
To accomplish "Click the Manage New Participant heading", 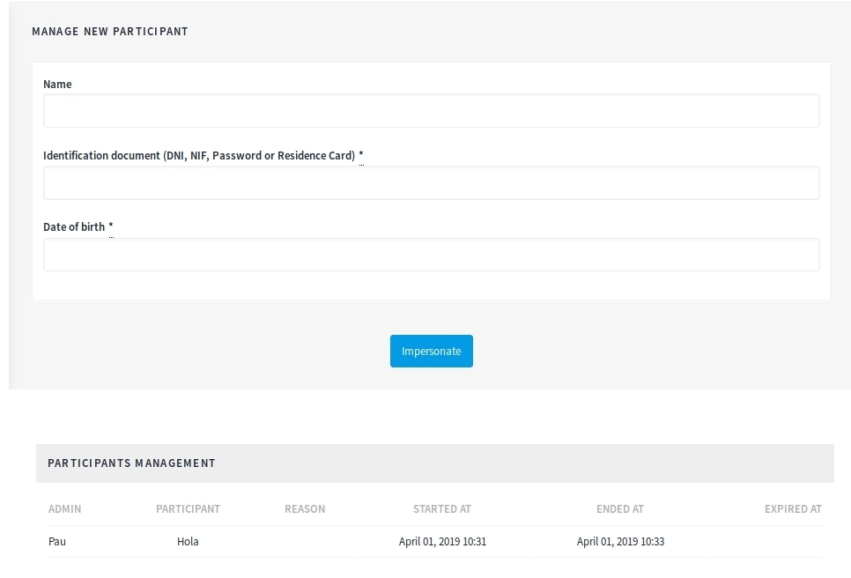I will click(x=110, y=32).
